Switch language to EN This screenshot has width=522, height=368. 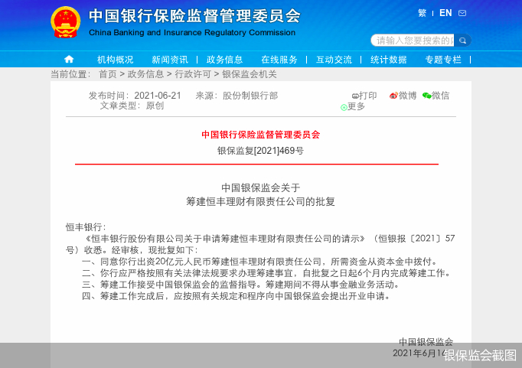445,13
